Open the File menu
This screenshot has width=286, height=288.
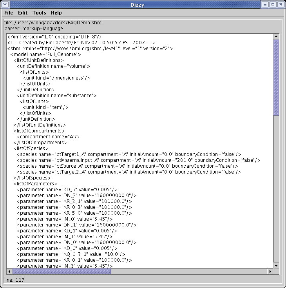tap(9, 13)
